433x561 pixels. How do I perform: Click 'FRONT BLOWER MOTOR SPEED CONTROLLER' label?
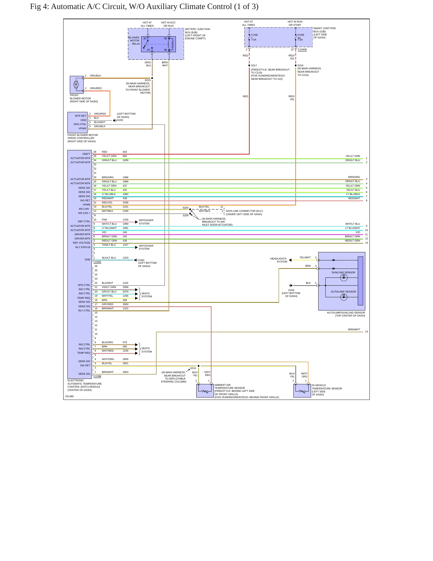[83, 138]
